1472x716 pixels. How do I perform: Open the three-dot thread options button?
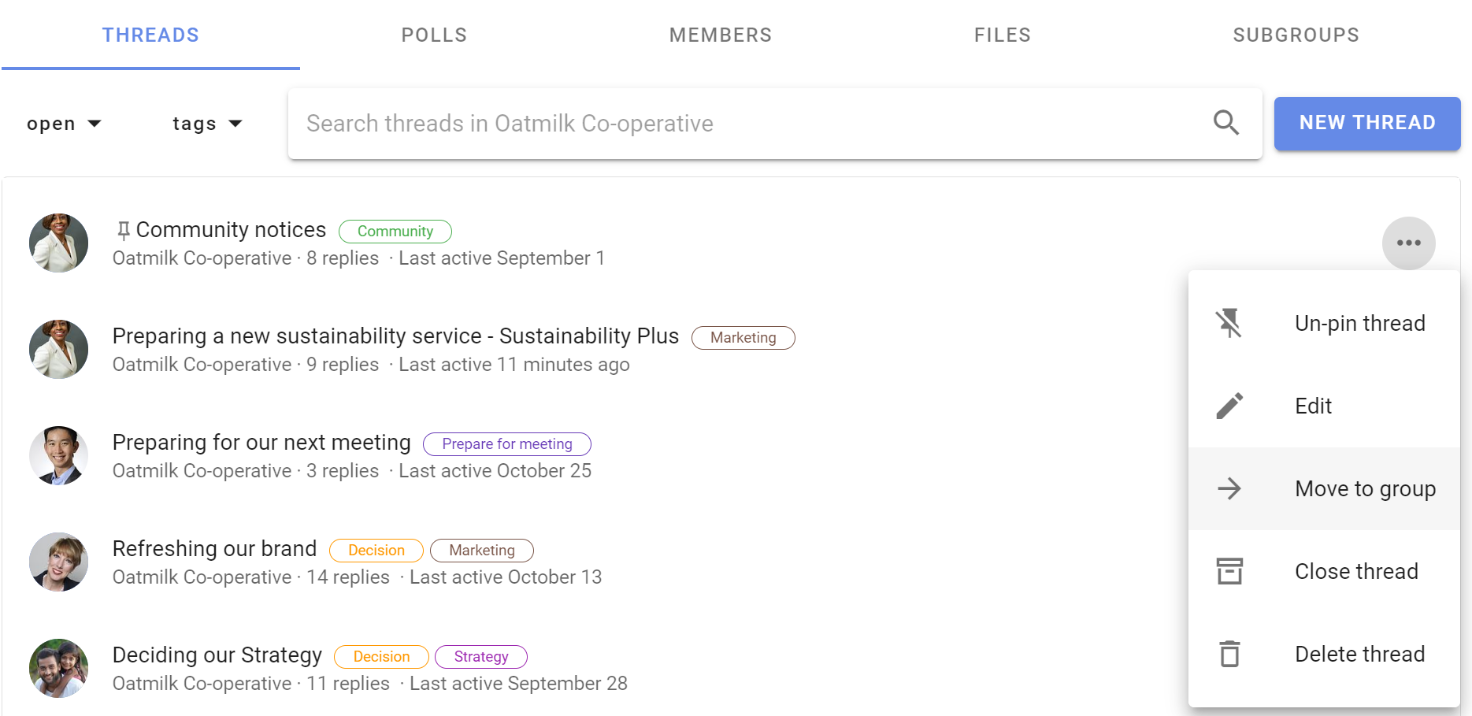click(1408, 243)
